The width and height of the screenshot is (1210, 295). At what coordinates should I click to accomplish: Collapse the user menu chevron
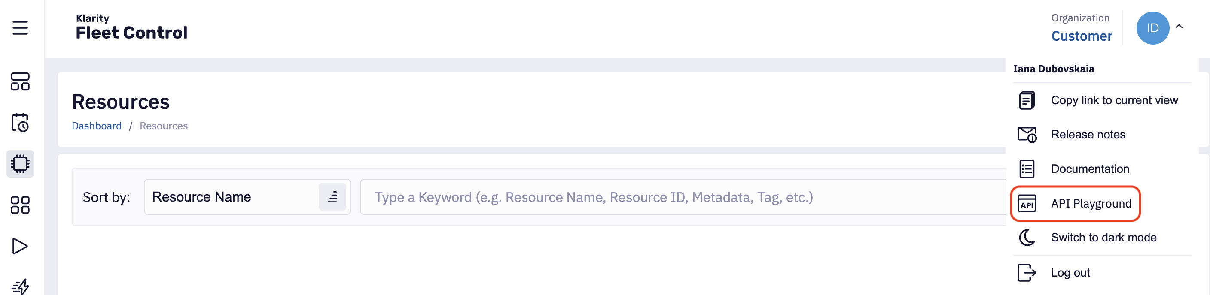point(1179,27)
